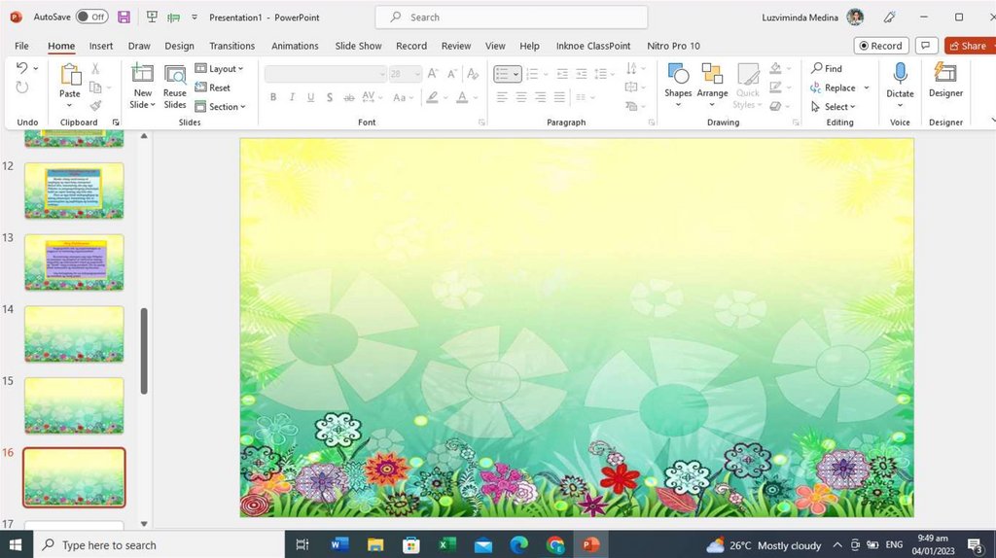Open the Shapes gallery
This screenshot has height=558, width=996.
coord(678,75)
